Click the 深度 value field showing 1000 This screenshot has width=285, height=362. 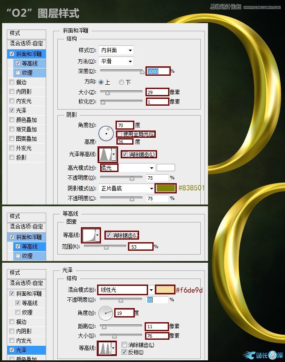(158, 71)
